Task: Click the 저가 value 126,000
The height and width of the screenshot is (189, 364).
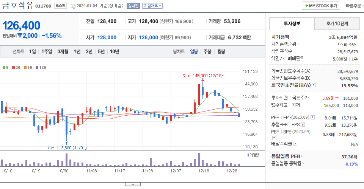Action: pyautogui.click(x=149, y=37)
